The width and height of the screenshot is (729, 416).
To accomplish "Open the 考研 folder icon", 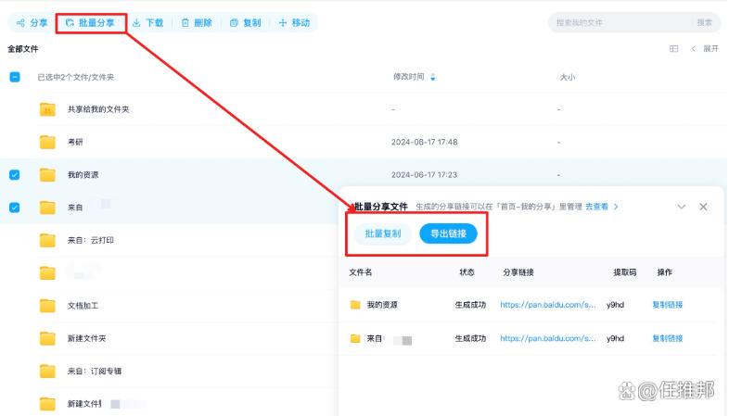I will (47, 142).
